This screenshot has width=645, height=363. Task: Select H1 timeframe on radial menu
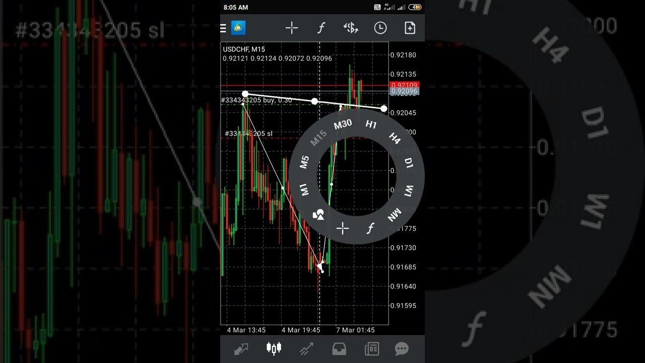(x=371, y=125)
